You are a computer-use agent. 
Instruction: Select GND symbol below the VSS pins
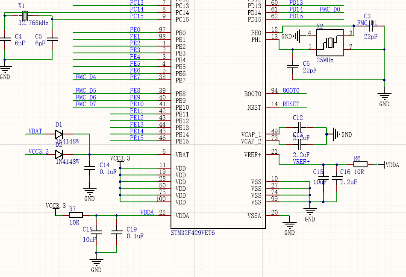pos(310,214)
